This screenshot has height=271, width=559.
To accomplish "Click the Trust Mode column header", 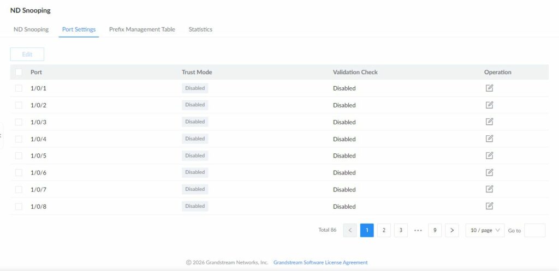I will point(197,72).
